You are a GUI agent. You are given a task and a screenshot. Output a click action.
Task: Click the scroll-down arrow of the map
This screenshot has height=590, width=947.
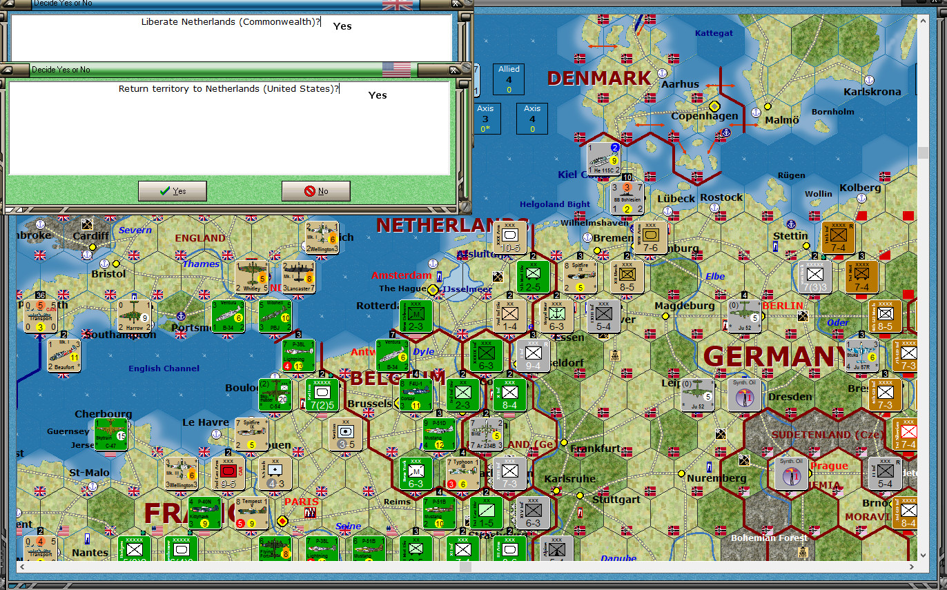click(x=922, y=555)
